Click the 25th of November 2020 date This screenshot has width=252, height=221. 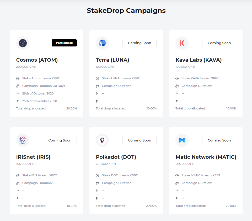coord(40,101)
